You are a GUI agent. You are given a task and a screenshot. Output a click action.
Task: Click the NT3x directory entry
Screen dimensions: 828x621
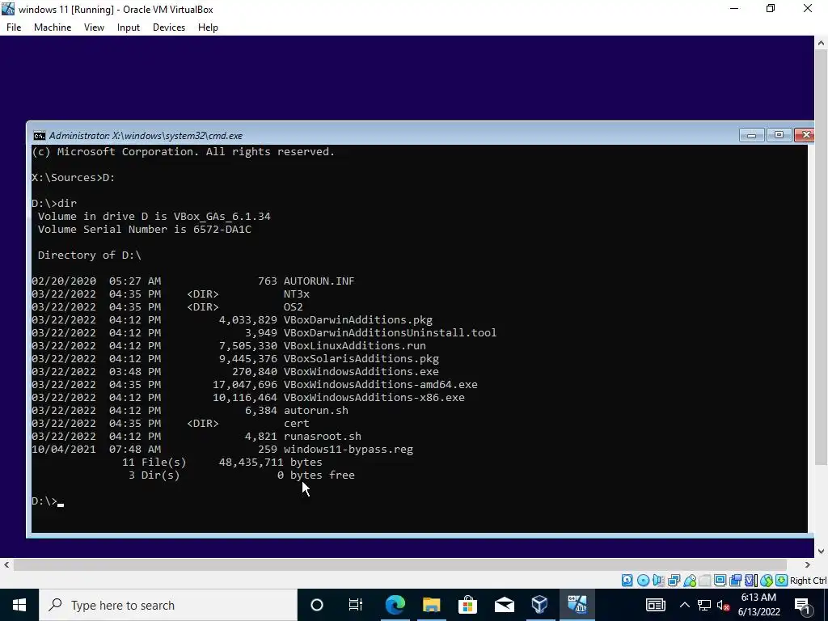pos(296,294)
